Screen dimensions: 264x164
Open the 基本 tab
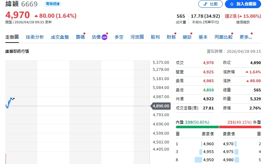[203, 37]
